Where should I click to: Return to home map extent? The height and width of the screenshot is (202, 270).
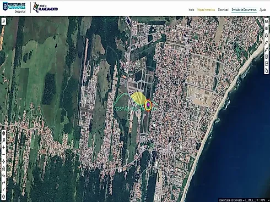(x=3, y=169)
